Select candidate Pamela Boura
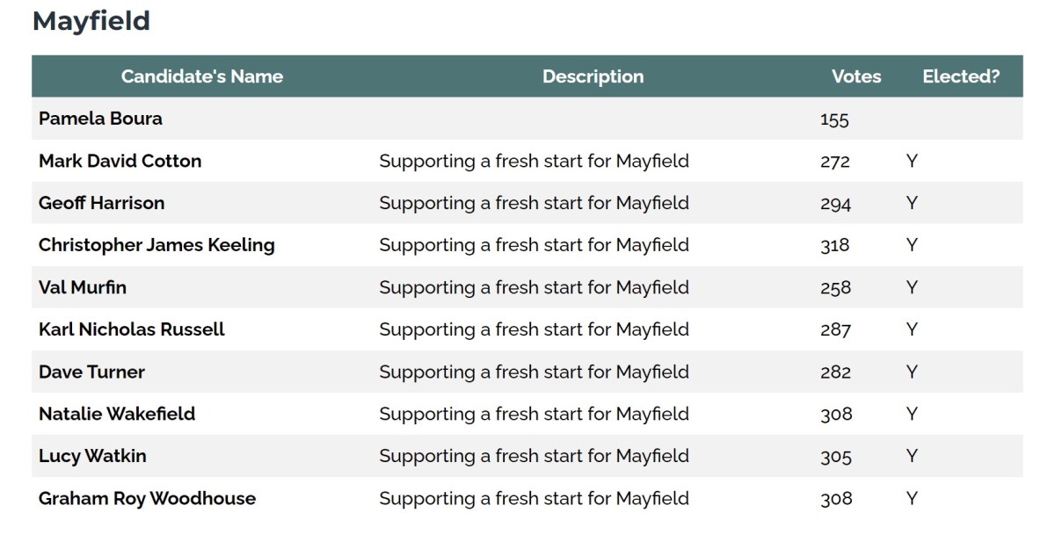 (x=100, y=119)
